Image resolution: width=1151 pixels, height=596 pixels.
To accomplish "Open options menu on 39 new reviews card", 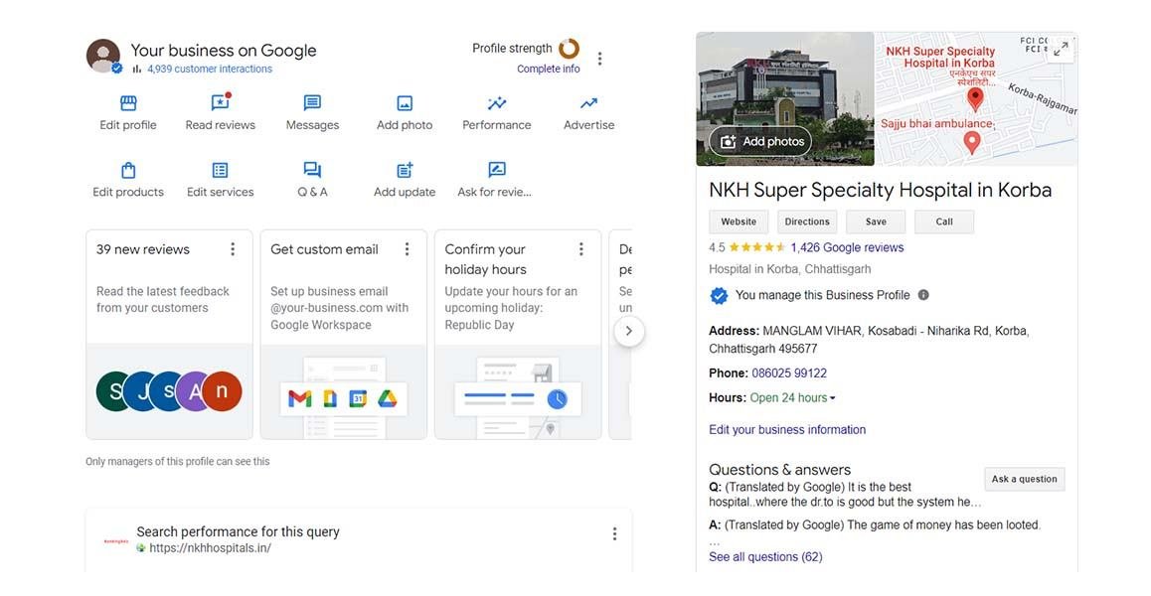I will point(233,249).
